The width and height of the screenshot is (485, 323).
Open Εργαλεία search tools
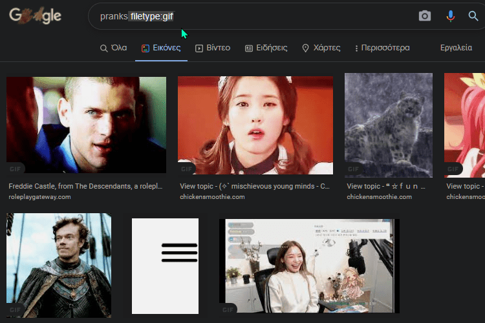click(x=456, y=48)
